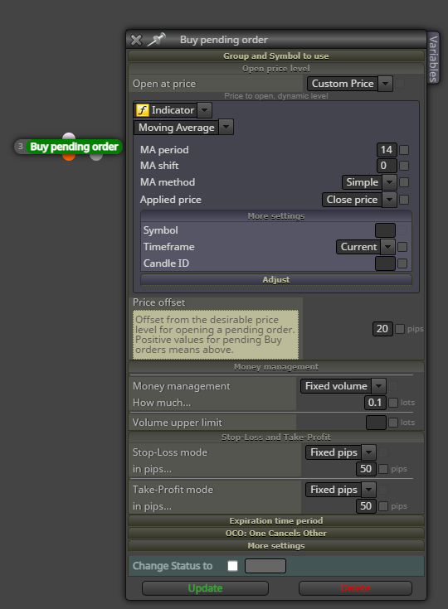Open the MA method Simple dropdown
This screenshot has width=448, height=609.
point(369,182)
